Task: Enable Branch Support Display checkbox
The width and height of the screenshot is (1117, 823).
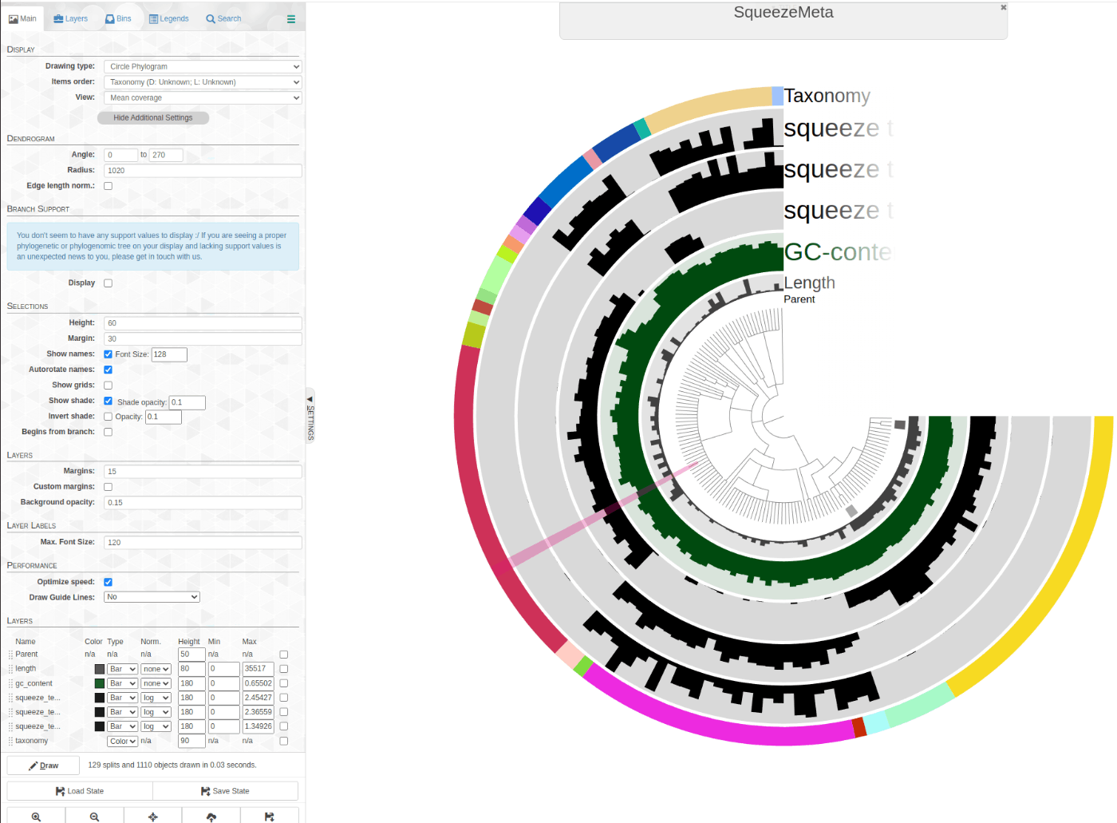Action: (x=109, y=283)
